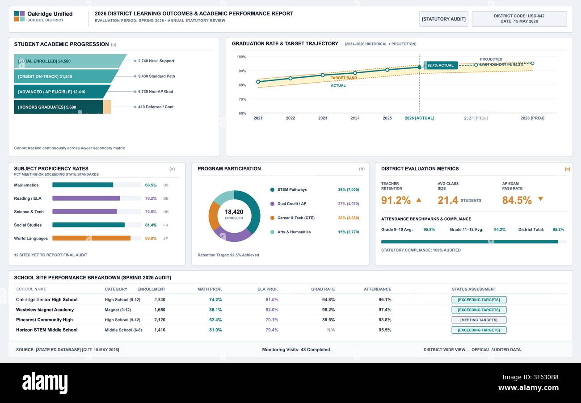Select the 2022 graduation rate data point
Screen dimensions: 581x403
tap(290, 78)
